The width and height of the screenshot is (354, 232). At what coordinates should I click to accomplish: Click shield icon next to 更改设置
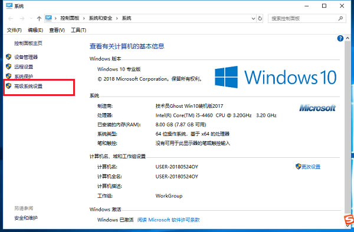coord(299,167)
